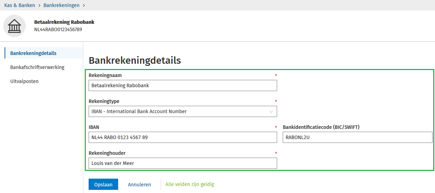
Task: Click the 'Alle velden zijn geldig' message
Action: point(190,184)
